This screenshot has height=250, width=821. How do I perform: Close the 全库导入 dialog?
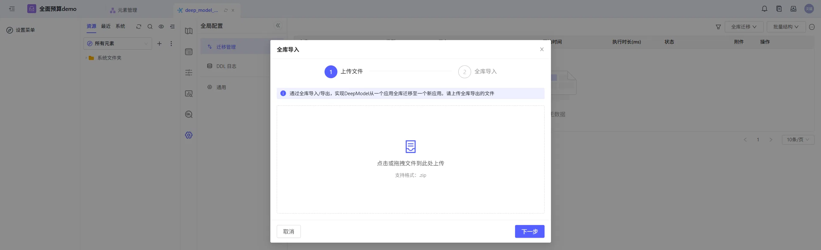(542, 49)
